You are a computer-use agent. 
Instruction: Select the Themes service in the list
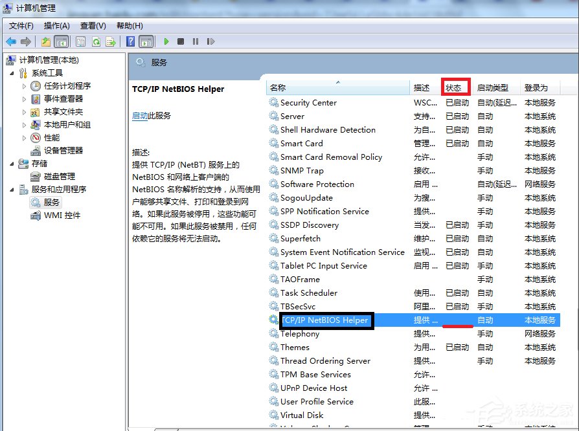point(295,347)
